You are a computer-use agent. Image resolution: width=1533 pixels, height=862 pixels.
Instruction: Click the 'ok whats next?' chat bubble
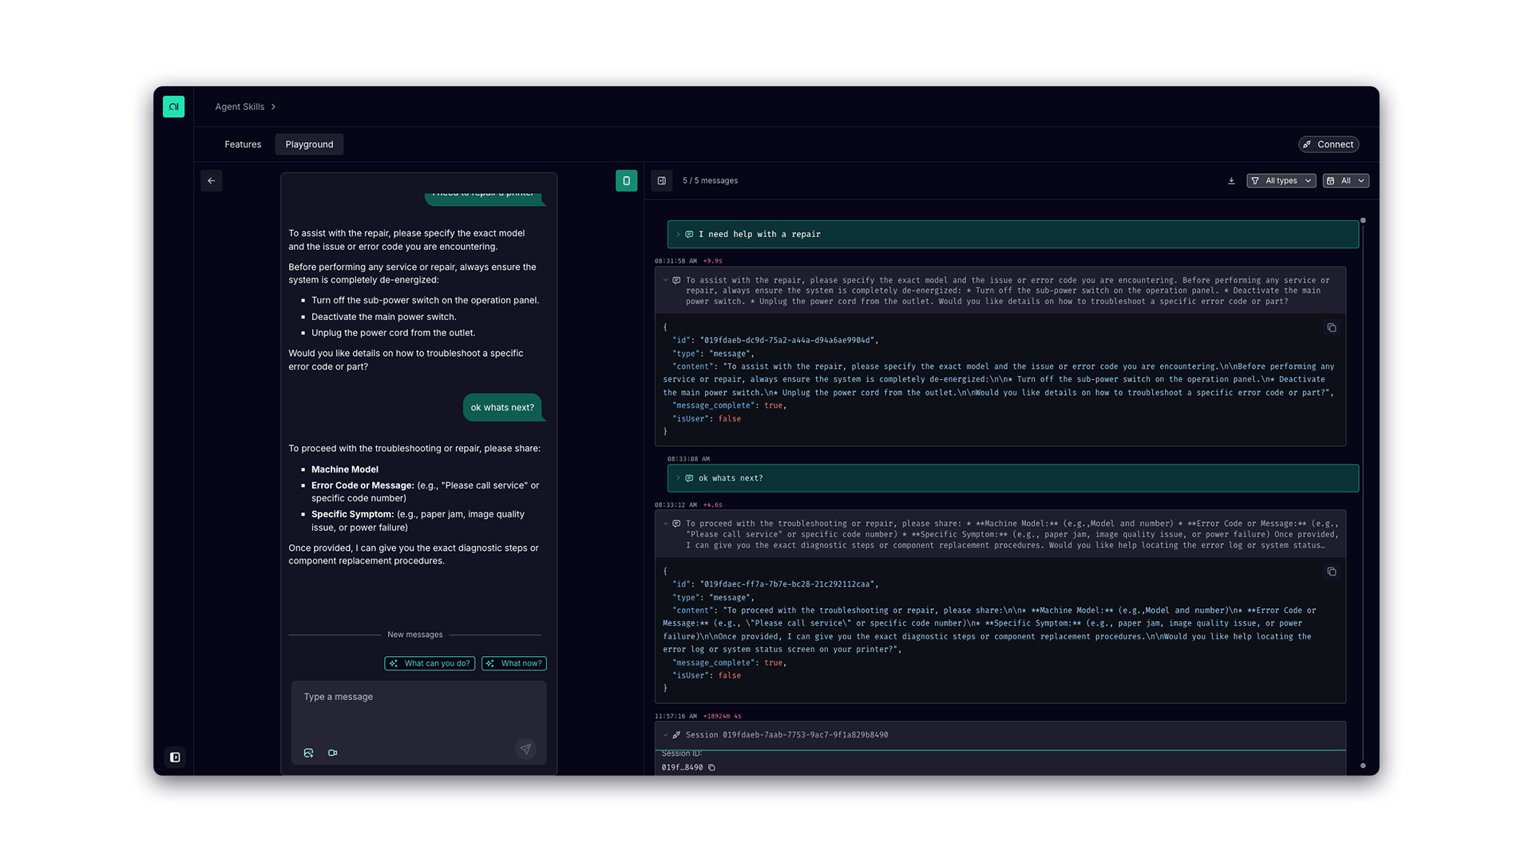[x=502, y=407]
